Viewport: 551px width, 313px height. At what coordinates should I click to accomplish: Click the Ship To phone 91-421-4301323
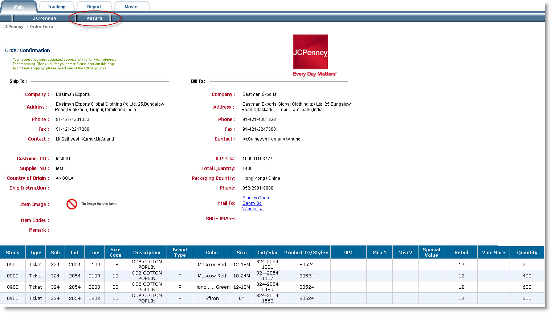point(73,119)
